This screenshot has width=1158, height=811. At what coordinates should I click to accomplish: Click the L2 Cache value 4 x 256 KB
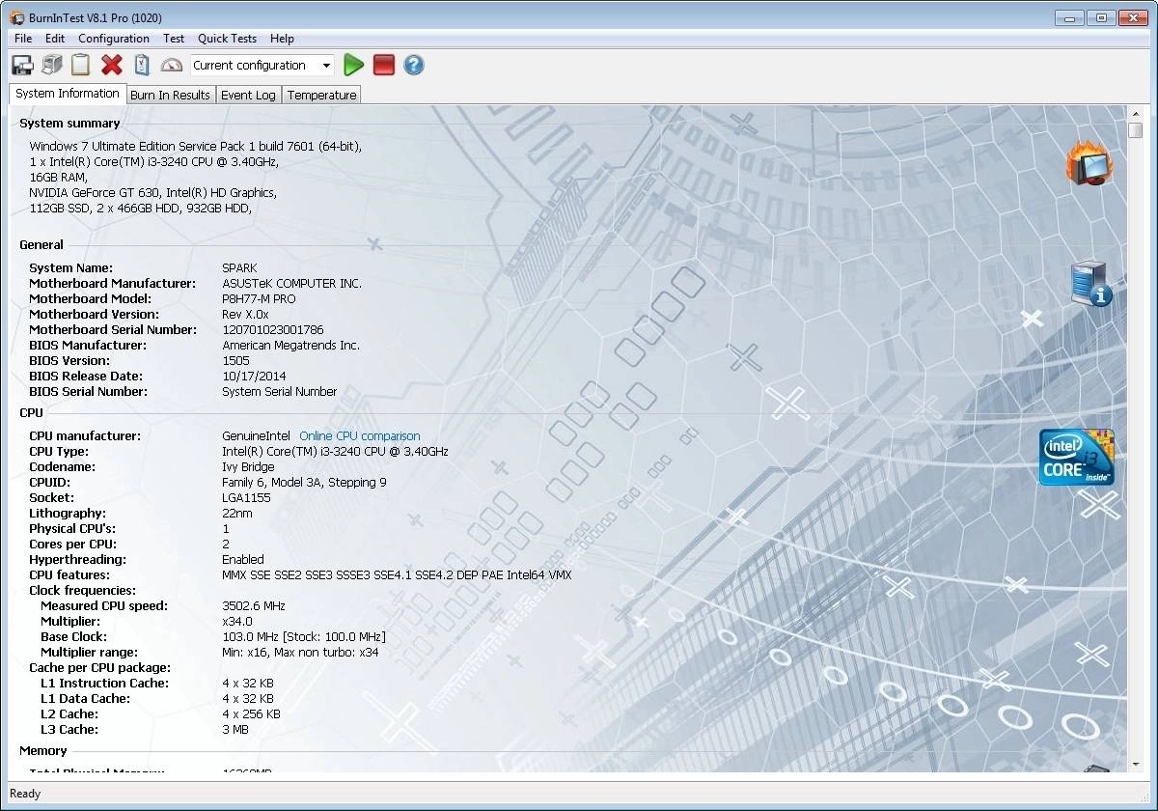(x=251, y=714)
